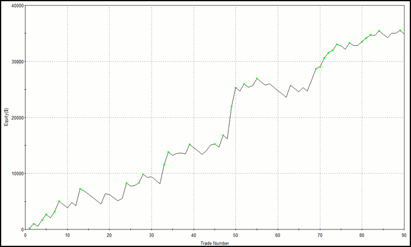Viewport: 411px width, 247px height.
Task: Select the green marker at trade 39 peak
Action: tap(190, 144)
